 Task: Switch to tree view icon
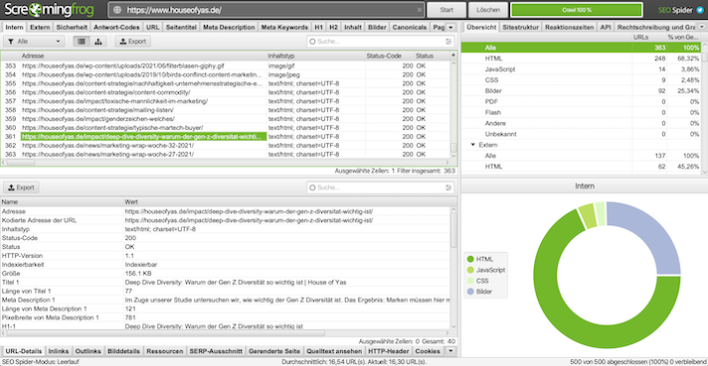click(x=98, y=42)
